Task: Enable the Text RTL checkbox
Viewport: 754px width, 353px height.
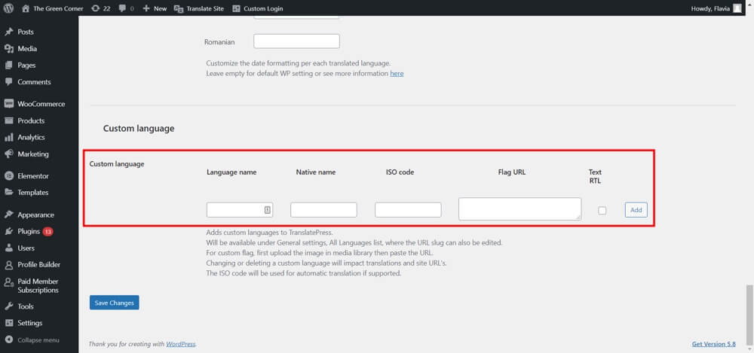Action: point(602,211)
